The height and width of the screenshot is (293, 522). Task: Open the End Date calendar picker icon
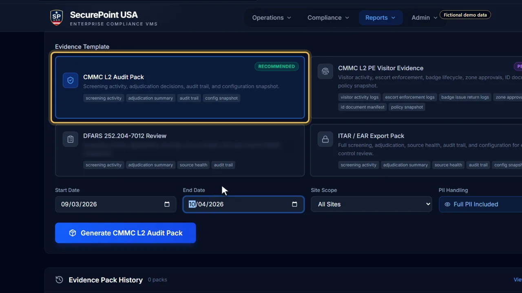point(294,204)
